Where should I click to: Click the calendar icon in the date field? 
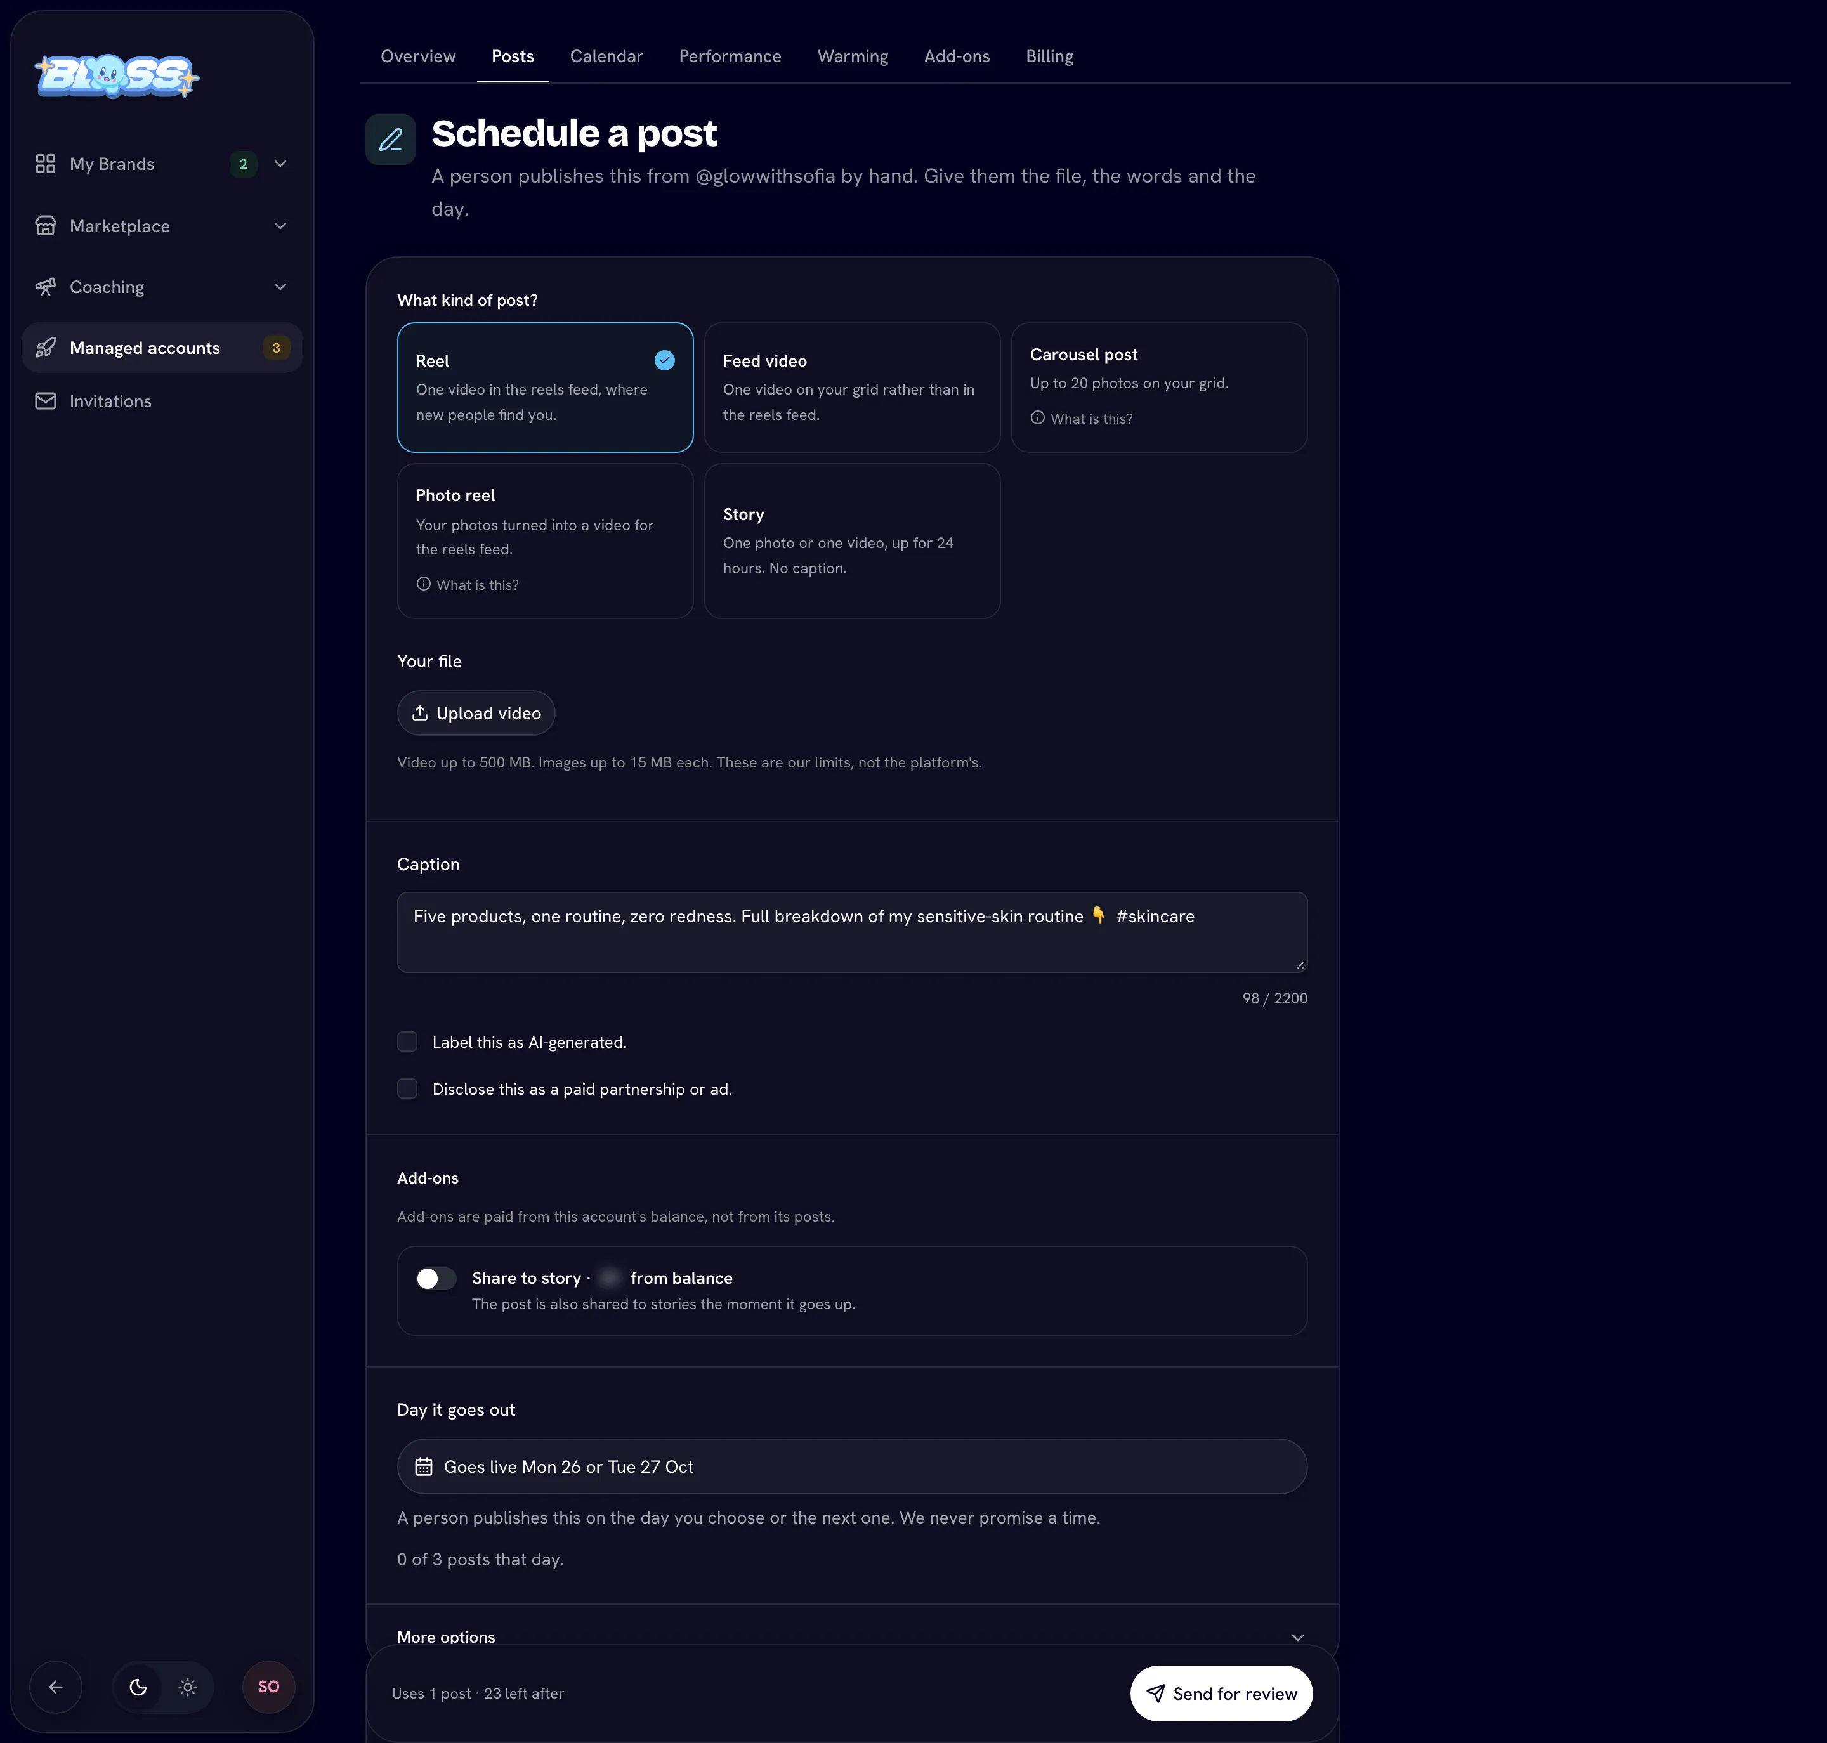[x=424, y=1467]
